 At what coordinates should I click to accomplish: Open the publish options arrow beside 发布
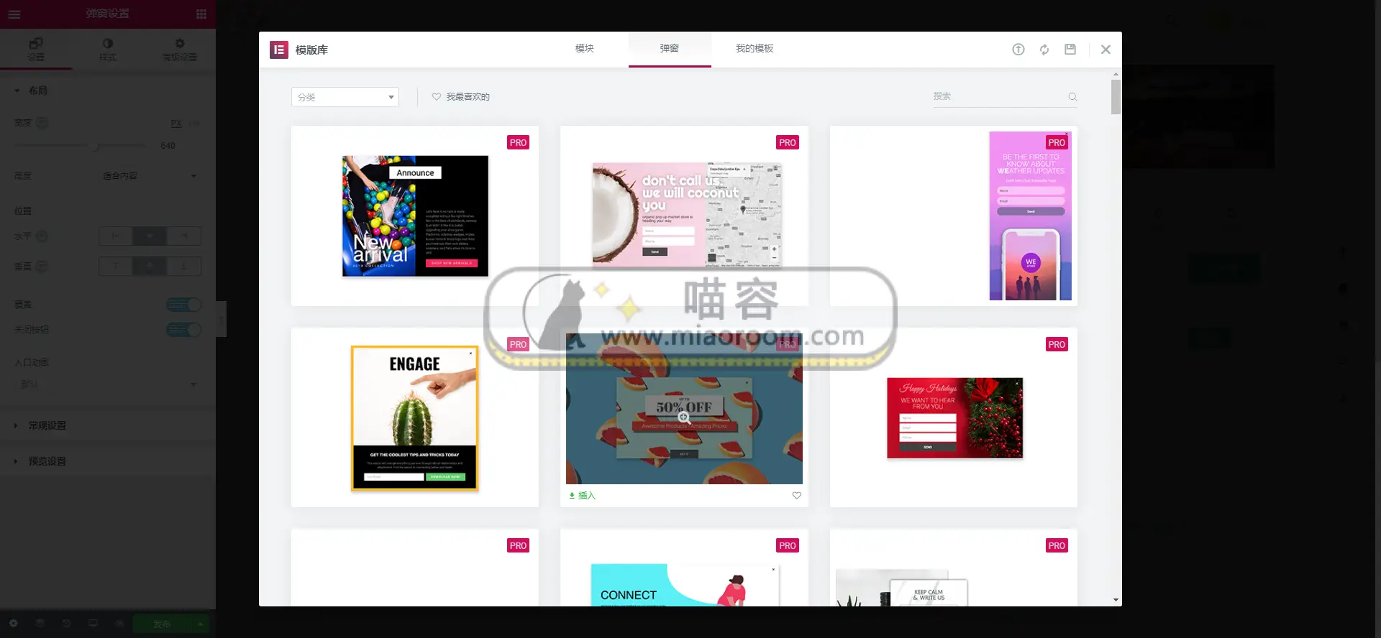pos(201,624)
